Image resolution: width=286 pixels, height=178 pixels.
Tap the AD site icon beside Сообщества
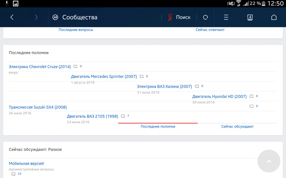[55, 17]
